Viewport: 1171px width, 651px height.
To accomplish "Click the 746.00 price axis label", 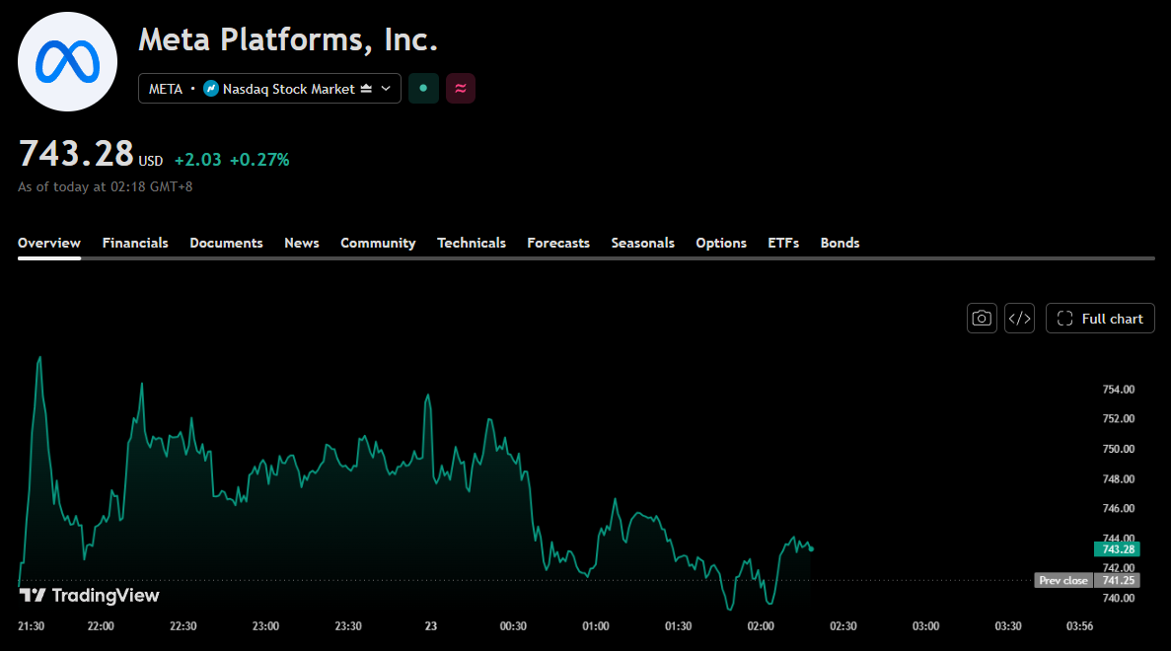I will point(1118,508).
